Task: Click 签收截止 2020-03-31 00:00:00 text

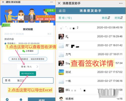Action: point(23,43)
